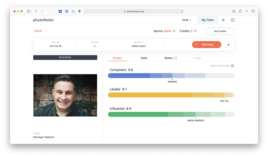This screenshot has width=268, height=157.
Task: Toggle the Safari sidebar panel
Action: pyautogui.click(x=29, y=11)
